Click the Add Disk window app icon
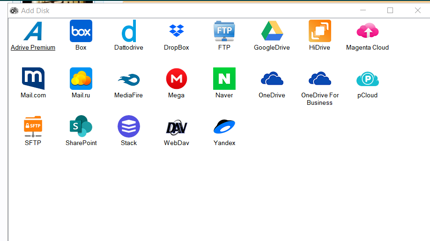The image size is (430, 241). click(x=14, y=11)
